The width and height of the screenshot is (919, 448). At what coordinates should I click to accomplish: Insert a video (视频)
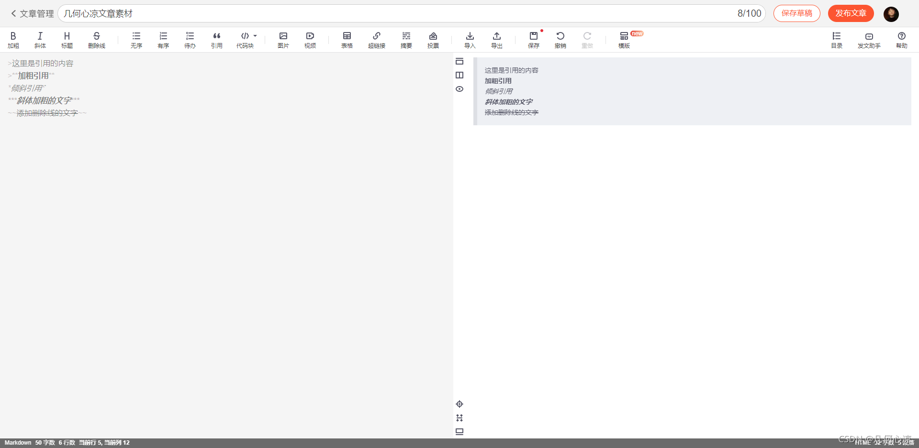pos(310,40)
